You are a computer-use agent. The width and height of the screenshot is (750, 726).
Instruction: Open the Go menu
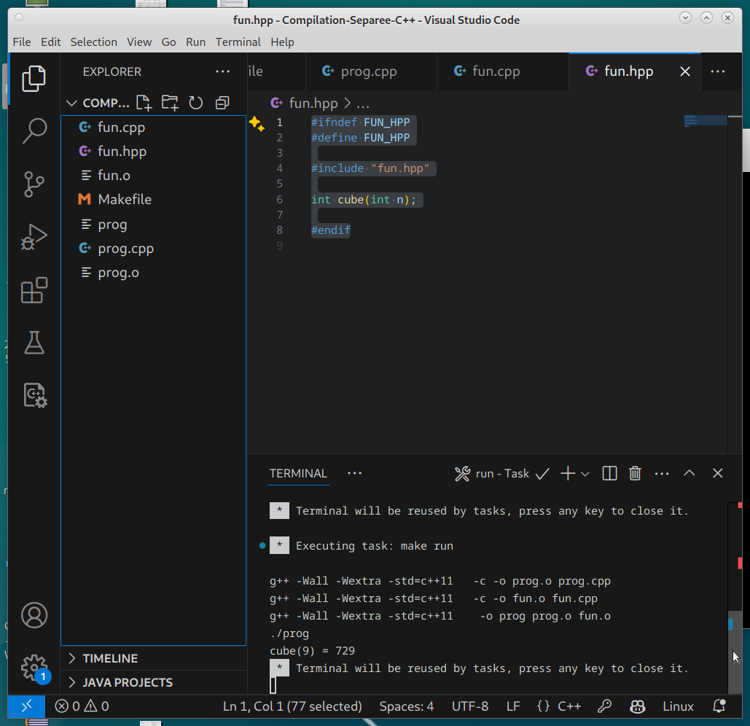coord(168,42)
